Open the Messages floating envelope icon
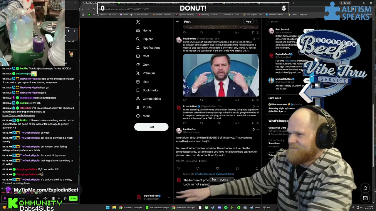Viewport: 376px width, 211px height. point(365,198)
